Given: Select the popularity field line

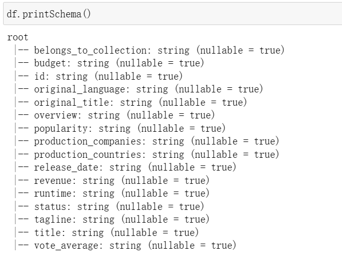Looking at the screenshot, I should [120, 128].
